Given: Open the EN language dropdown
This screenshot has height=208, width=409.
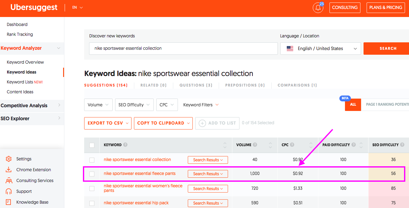Looking at the screenshot, I should 78,7.
